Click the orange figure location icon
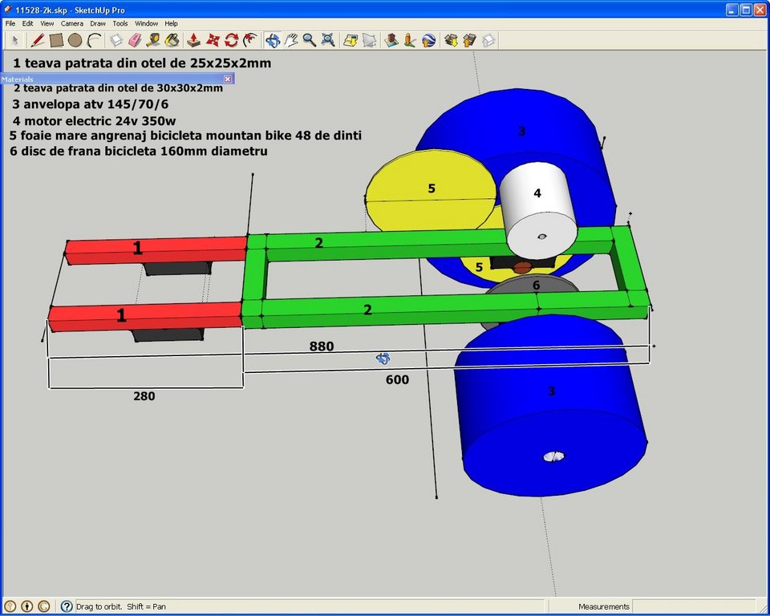Viewport: 770px width, 616px height. tap(410, 40)
